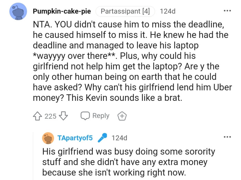Open TApartyof5's avatar profile
The height and width of the screenshot is (180, 241).
[x=49, y=138]
